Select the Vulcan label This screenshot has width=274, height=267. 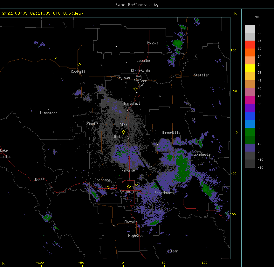point(173,251)
